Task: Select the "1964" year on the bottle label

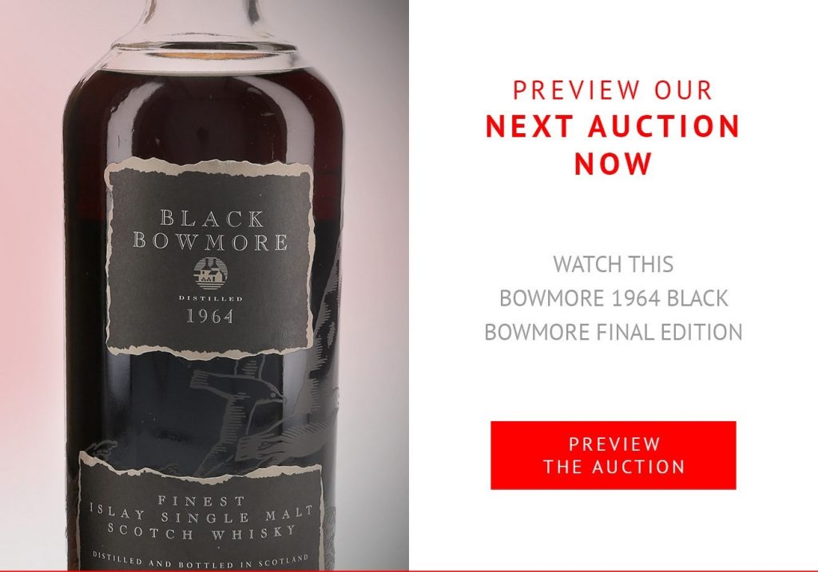Action: click(210, 316)
